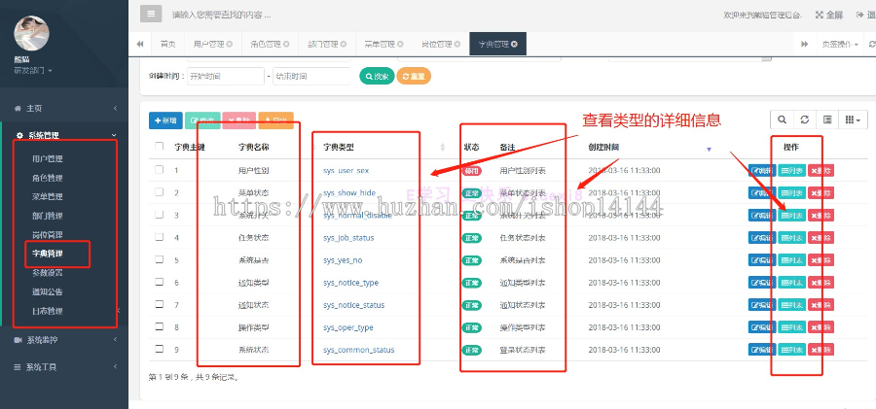Check the checkbox for row 7 通知状态
Viewport: 876px width, 409px height.
pyautogui.click(x=160, y=304)
